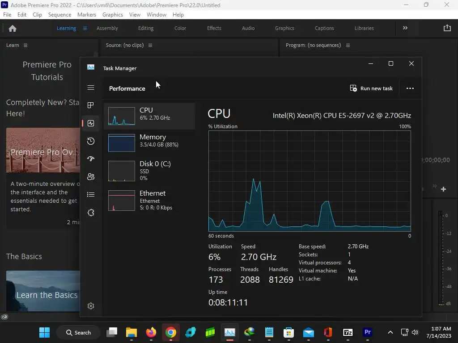Click taskbar Search box
Screen dimensions: 458x343
(78, 332)
